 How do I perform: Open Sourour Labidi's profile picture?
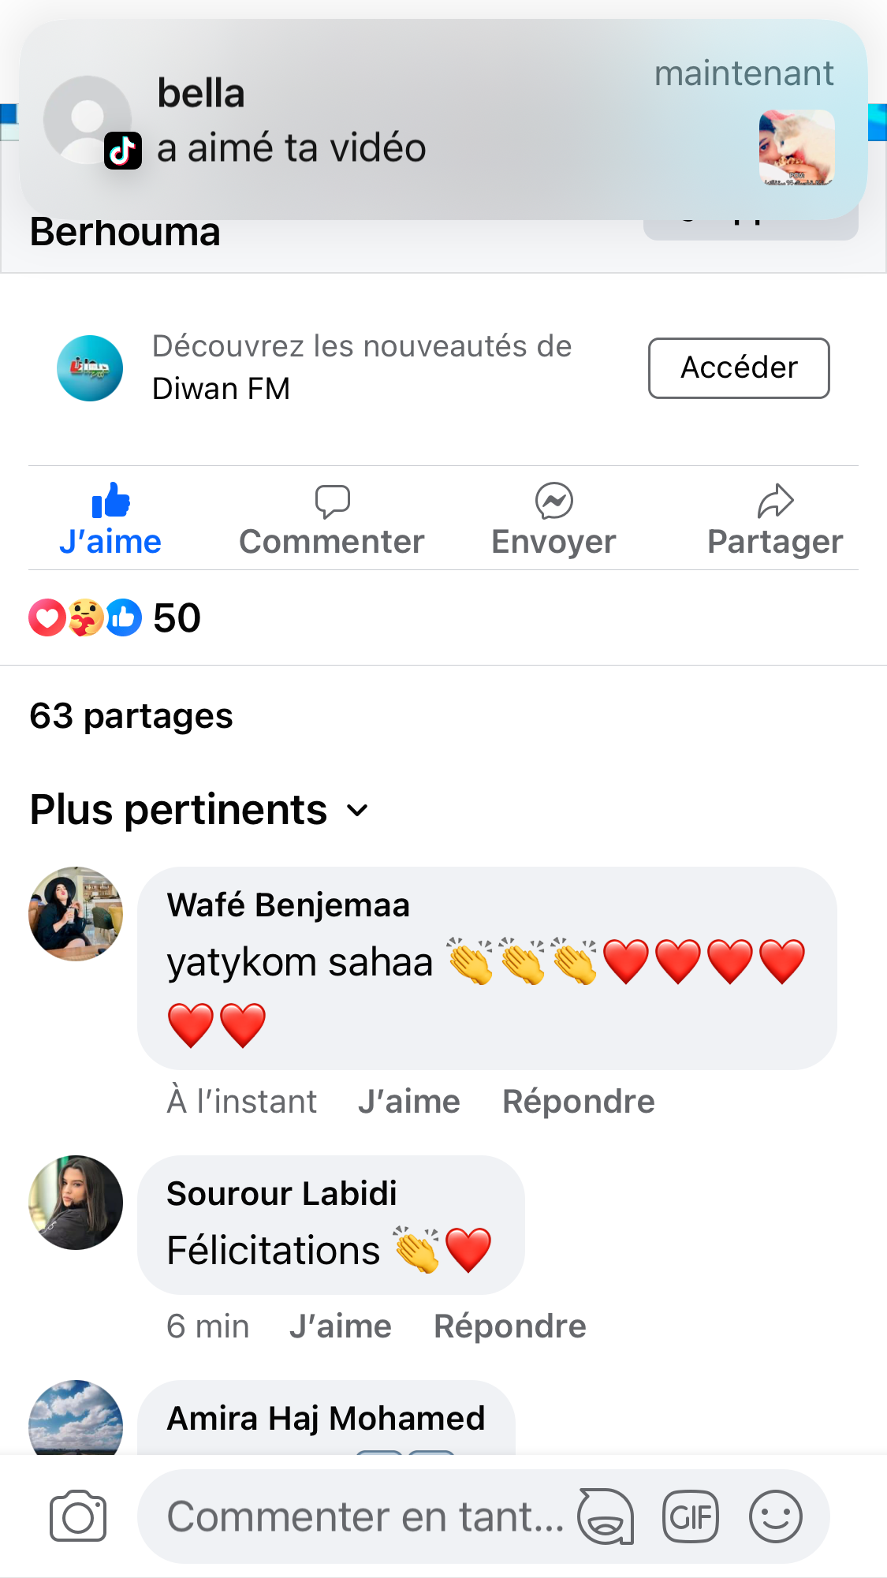click(x=76, y=1203)
